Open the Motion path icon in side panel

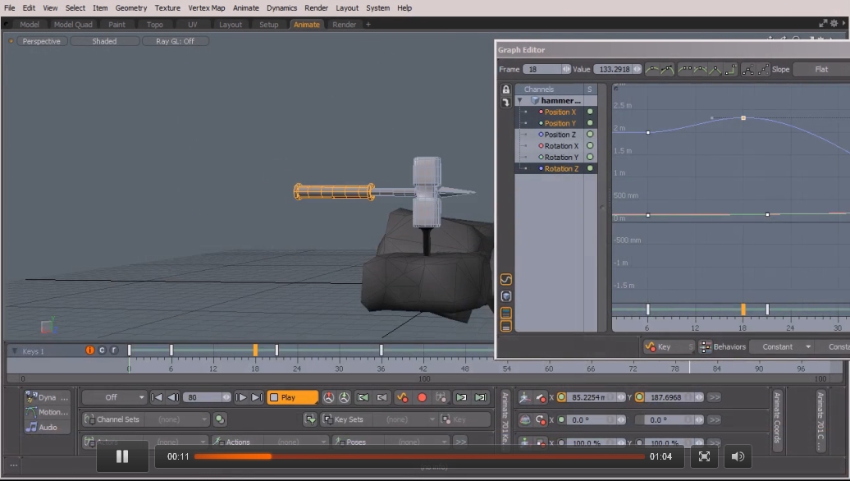pyautogui.click(x=31, y=412)
